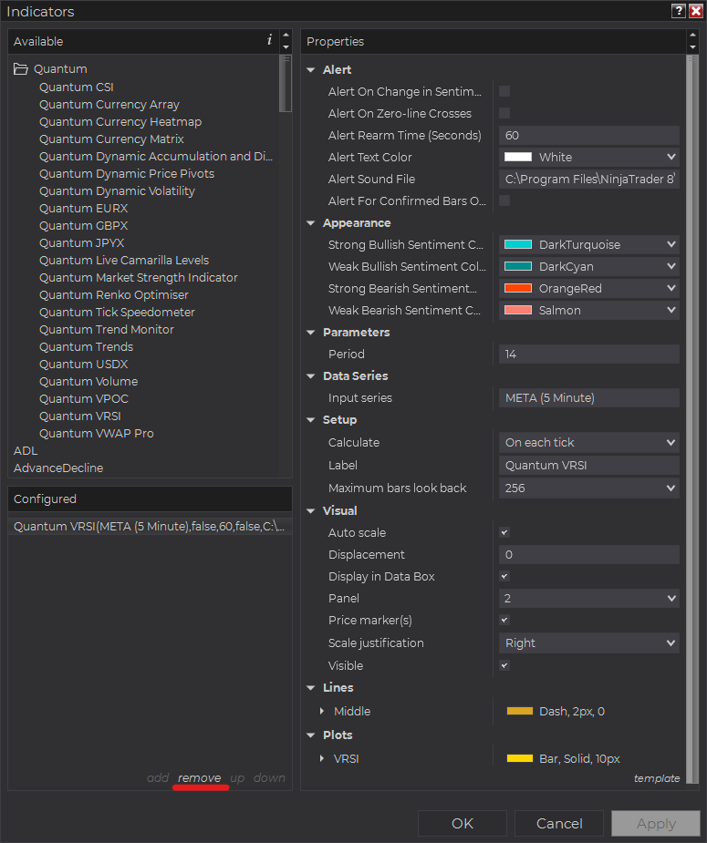
Task: Click the Displacement input field
Action: pos(589,554)
